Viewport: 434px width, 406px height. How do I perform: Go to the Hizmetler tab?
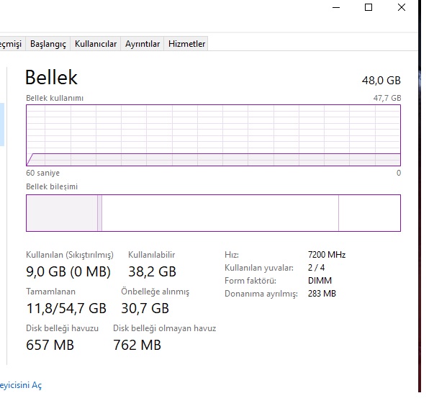pyautogui.click(x=187, y=44)
